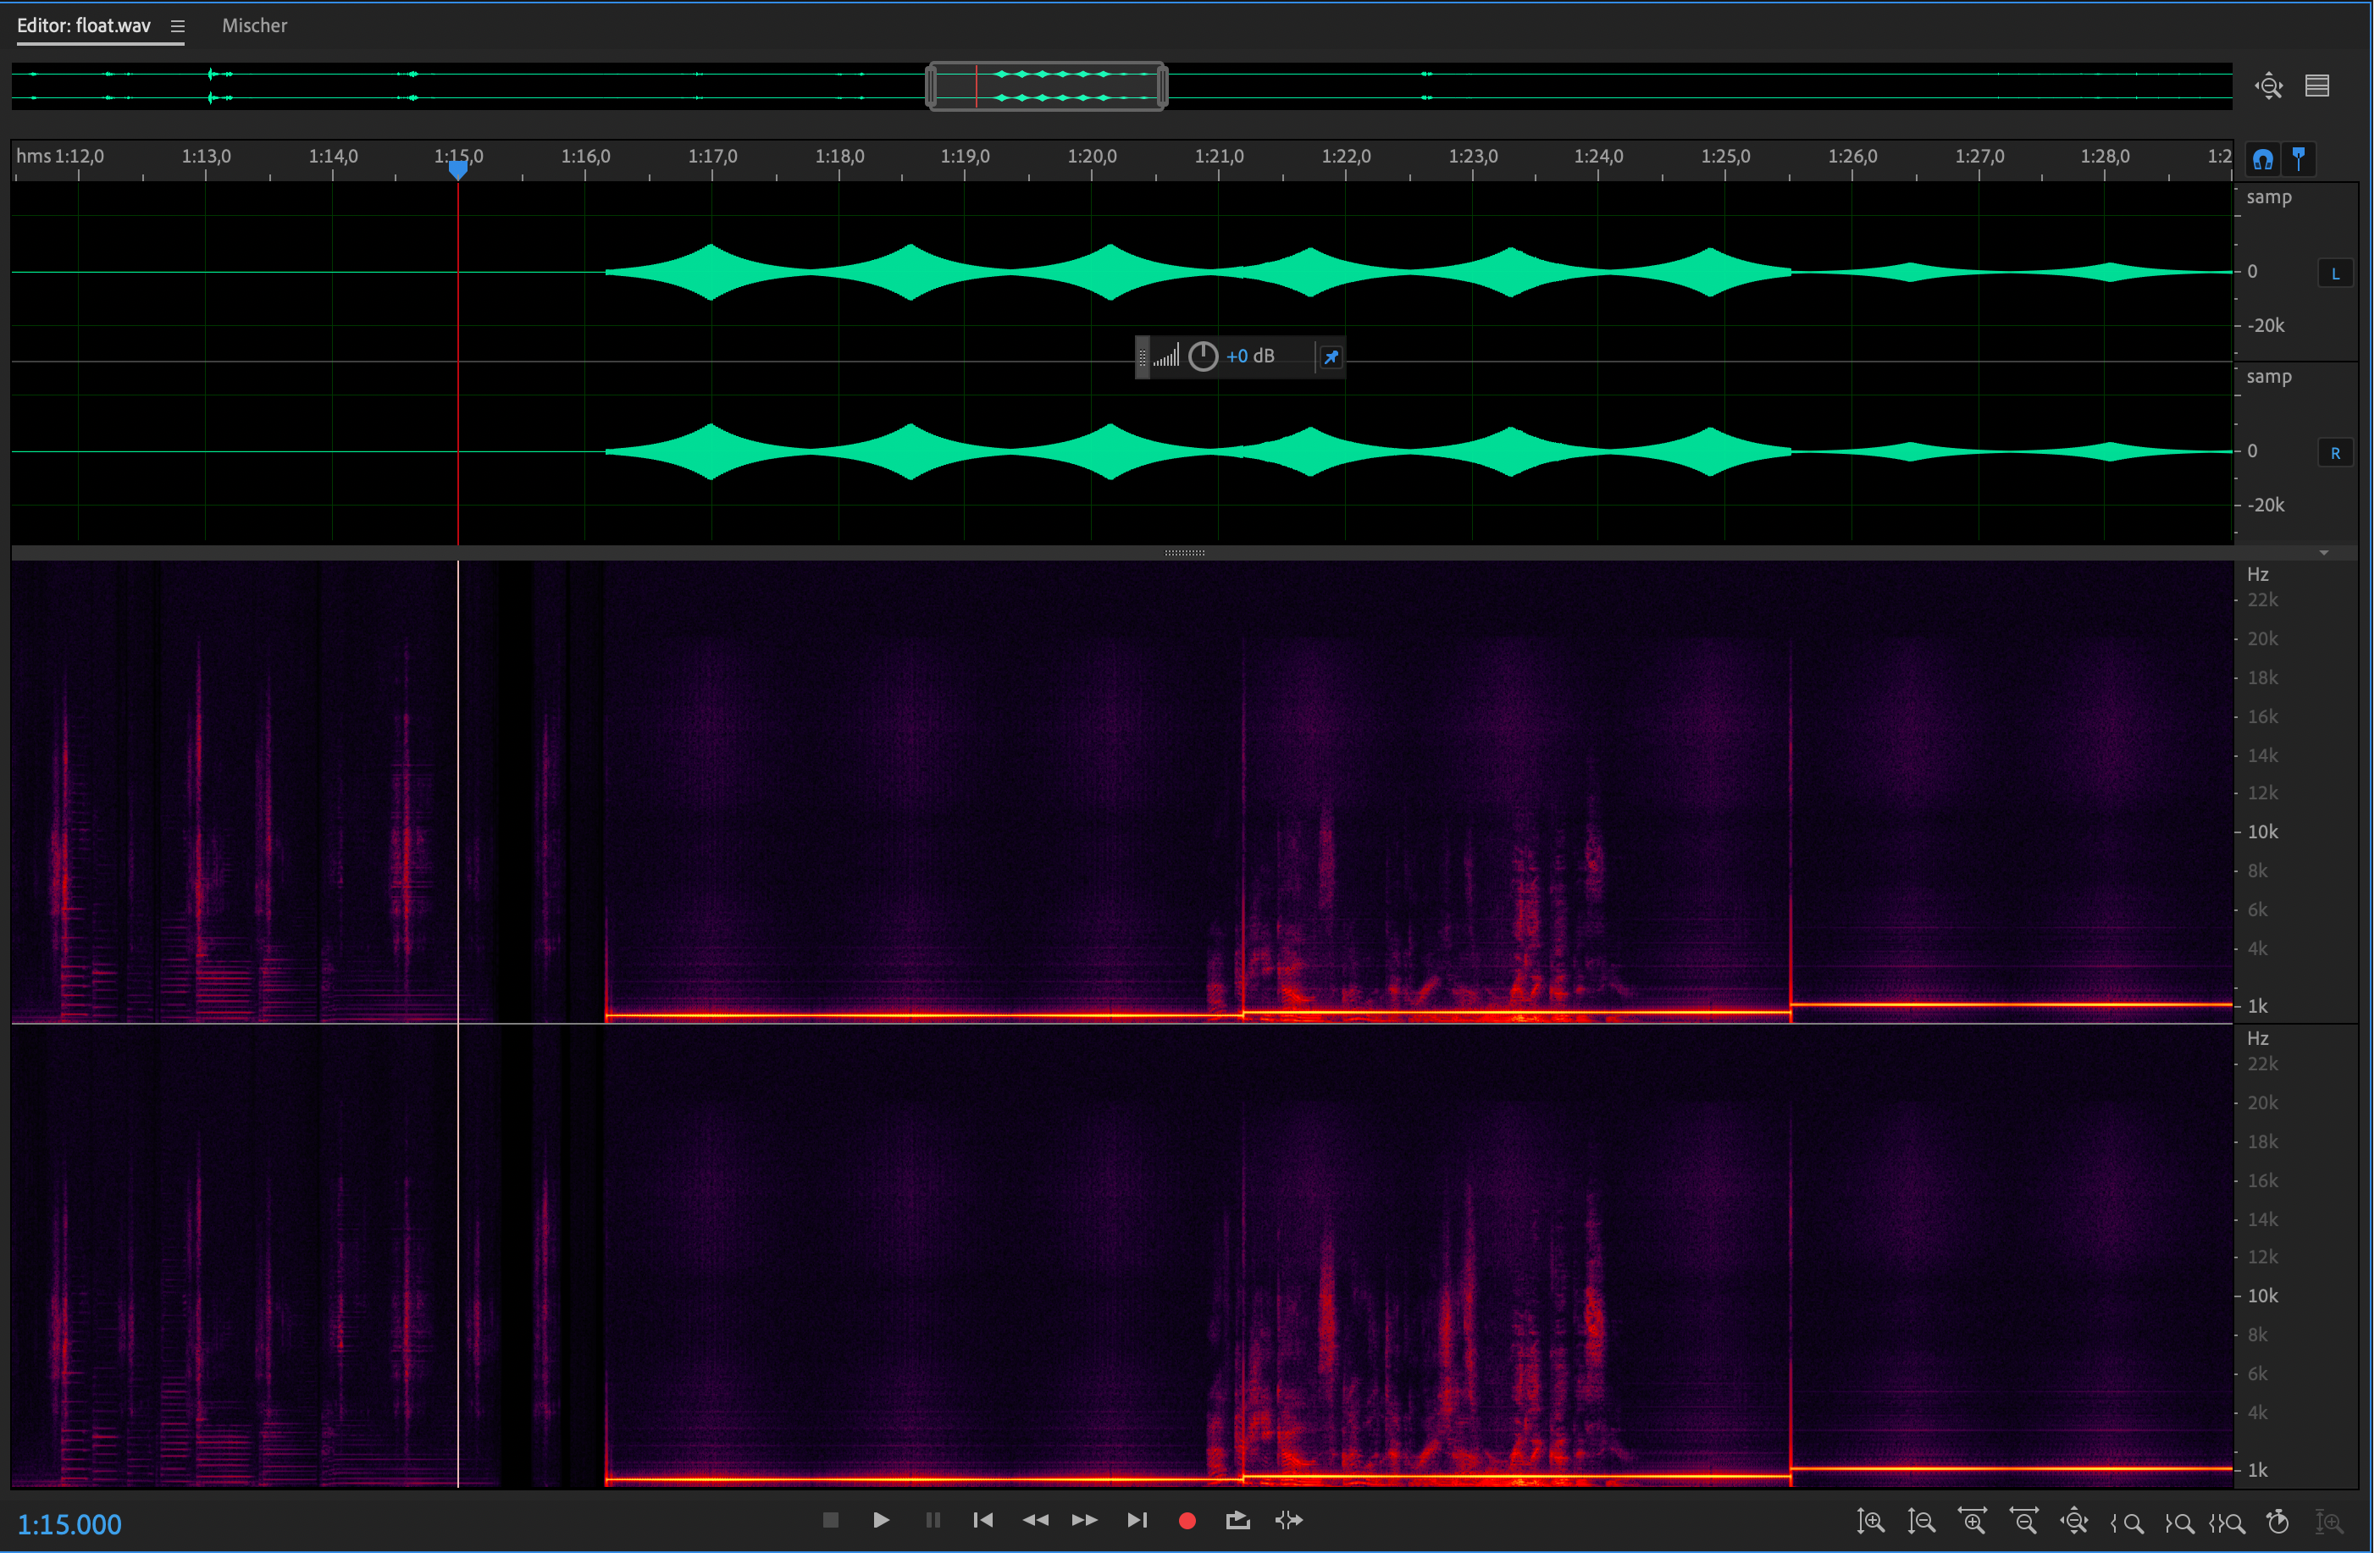Zoom in amplitude vertically
This screenshot has width=2380, height=1553.
1871,1522
